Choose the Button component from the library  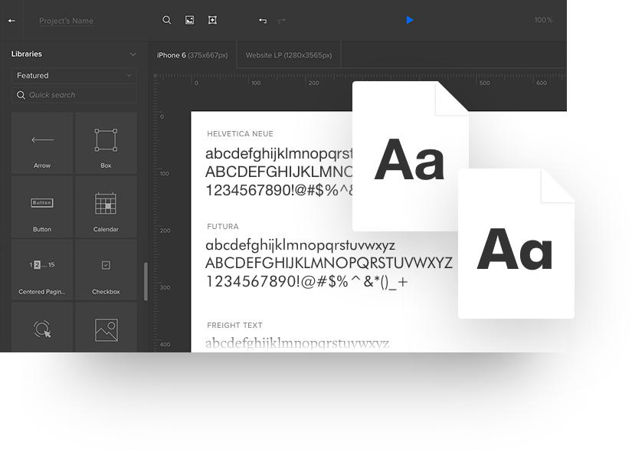pyautogui.click(x=41, y=207)
